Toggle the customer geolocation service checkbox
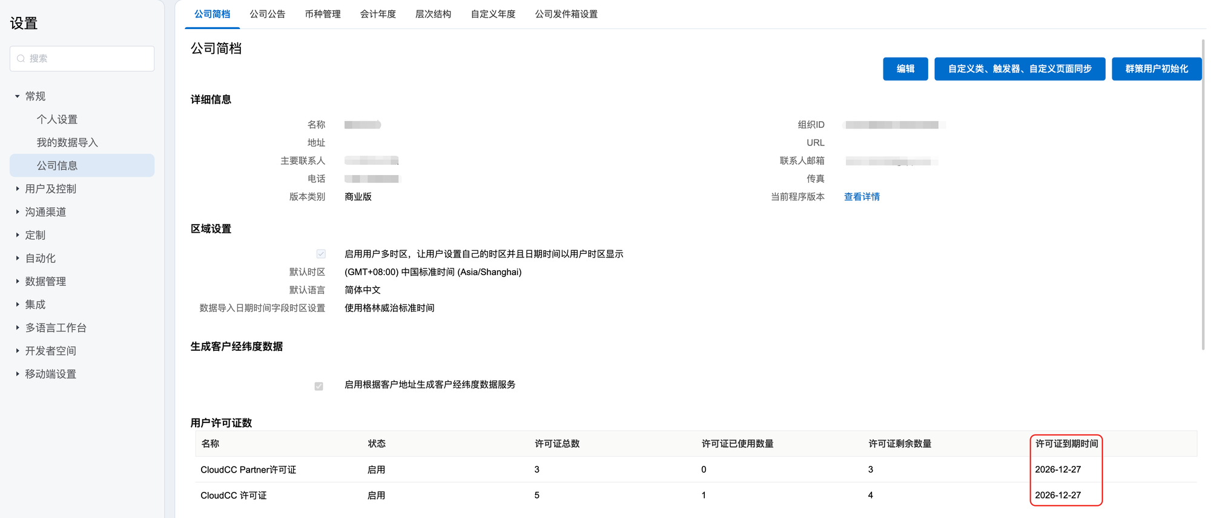The image size is (1211, 518). pyautogui.click(x=318, y=386)
